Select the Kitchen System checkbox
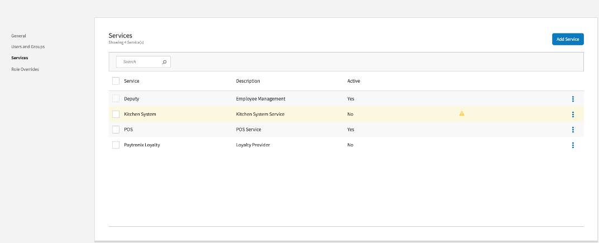This screenshot has height=243, width=599. pyautogui.click(x=116, y=114)
